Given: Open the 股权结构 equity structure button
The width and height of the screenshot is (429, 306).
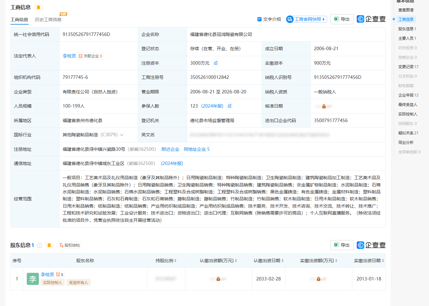Looking at the screenshot, I should (x=70, y=245).
